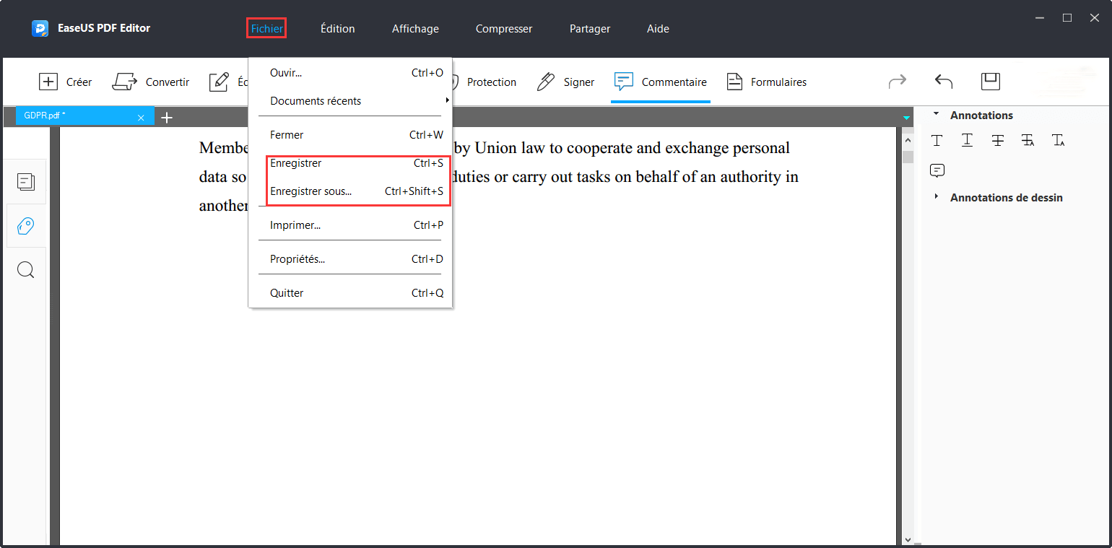Select the replace text annotation tool

pos(1028,140)
